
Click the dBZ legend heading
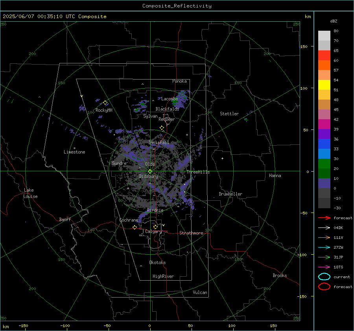pyautogui.click(x=334, y=21)
